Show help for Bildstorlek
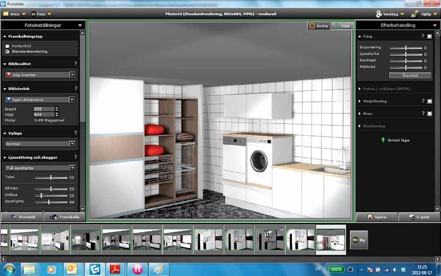The image size is (441, 276). [76, 89]
